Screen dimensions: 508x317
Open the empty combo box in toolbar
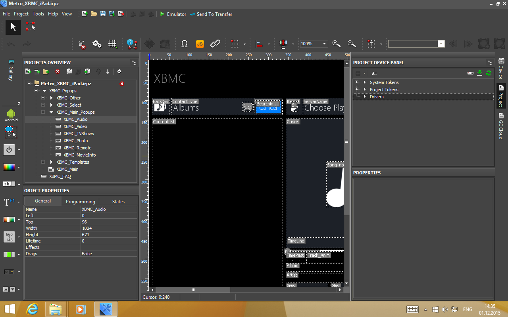(x=416, y=44)
